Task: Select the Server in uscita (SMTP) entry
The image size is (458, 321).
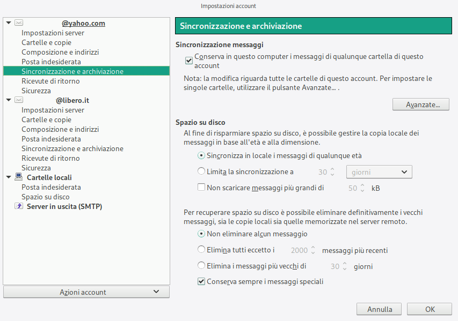Action: pos(64,206)
